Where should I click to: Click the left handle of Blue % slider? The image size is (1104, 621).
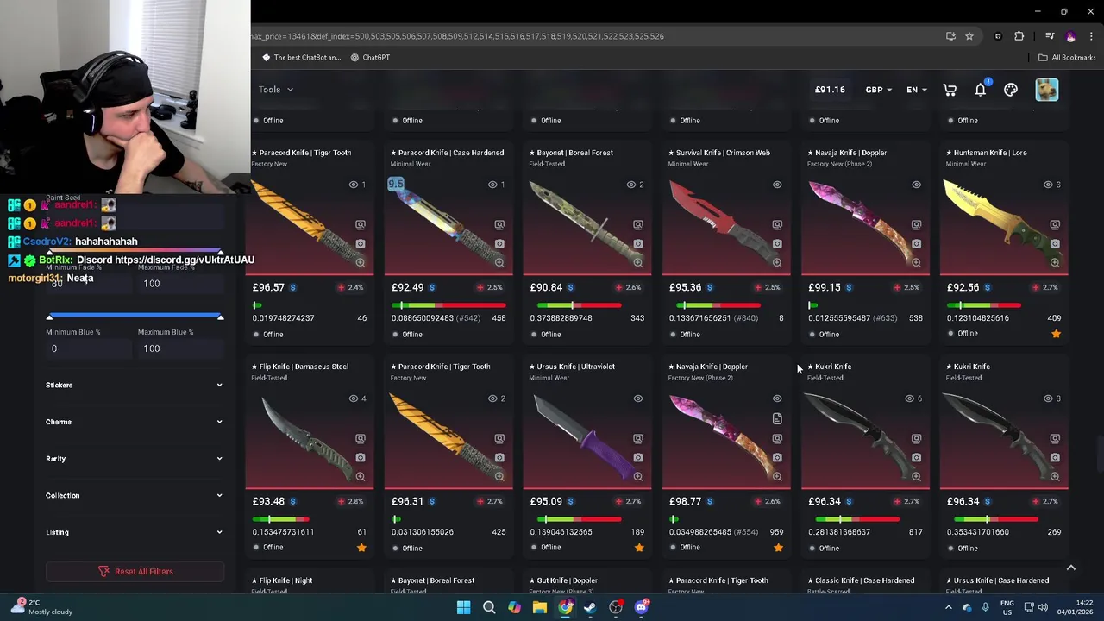[49, 317]
